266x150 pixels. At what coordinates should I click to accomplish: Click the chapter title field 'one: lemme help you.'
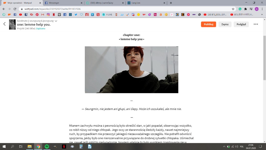pyautogui.click(x=34, y=24)
